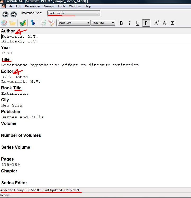Screen dimensions: 191x198
Task: Open the References menu
Action: click(x=33, y=6)
